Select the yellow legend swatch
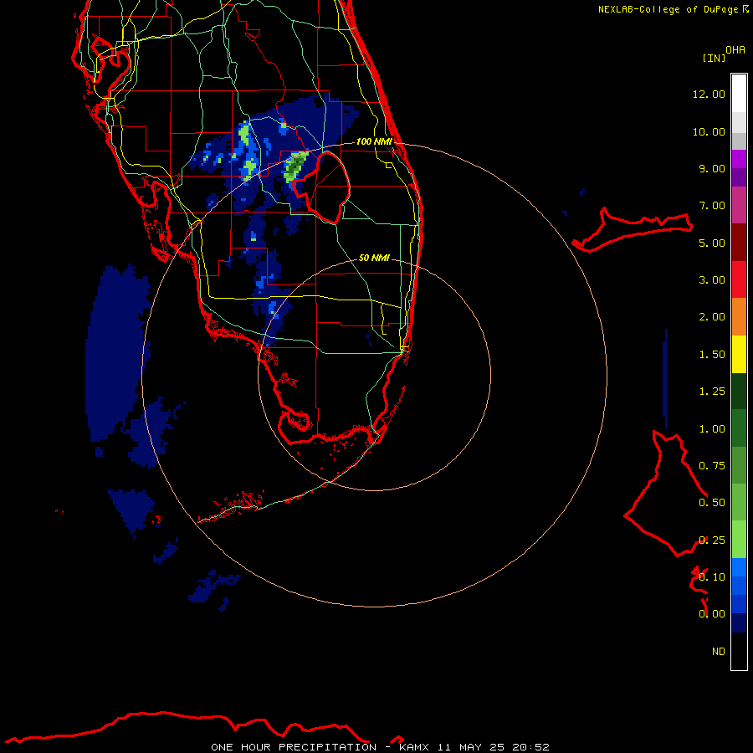The height and width of the screenshot is (753, 753). point(739,354)
